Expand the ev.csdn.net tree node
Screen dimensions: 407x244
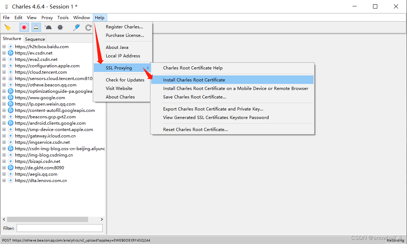[x=4, y=53]
